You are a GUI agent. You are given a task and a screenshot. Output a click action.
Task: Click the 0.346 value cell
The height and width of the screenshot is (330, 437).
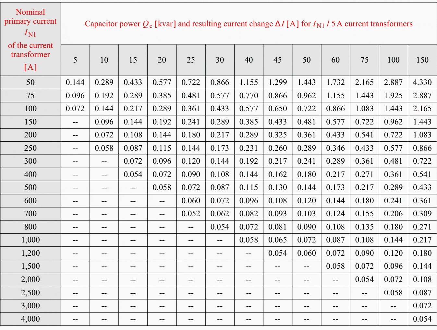point(335,148)
